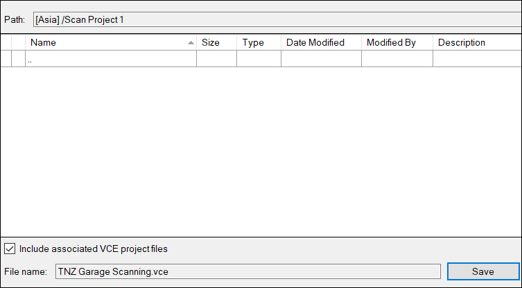Click the "Path:" label
This screenshot has height=288, width=522.
pyautogui.click(x=15, y=19)
